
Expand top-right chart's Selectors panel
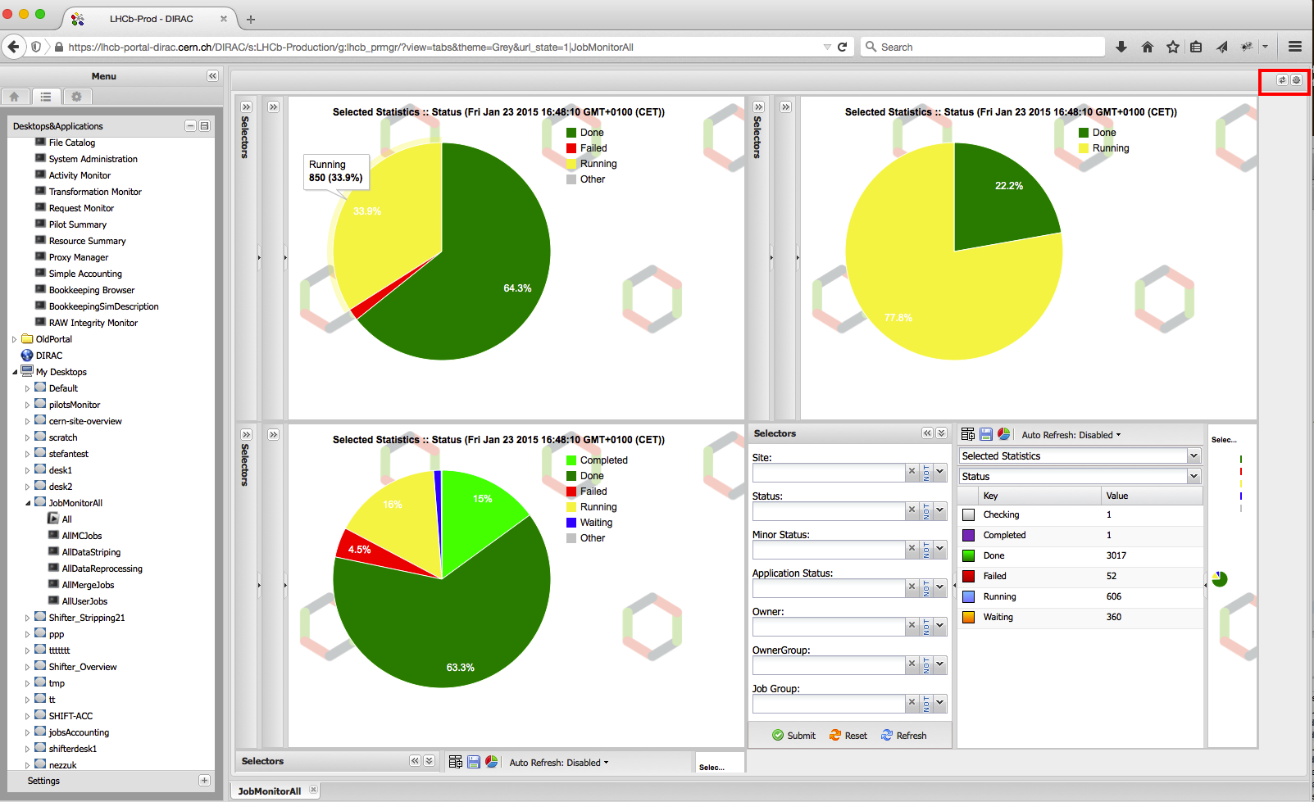(x=758, y=106)
